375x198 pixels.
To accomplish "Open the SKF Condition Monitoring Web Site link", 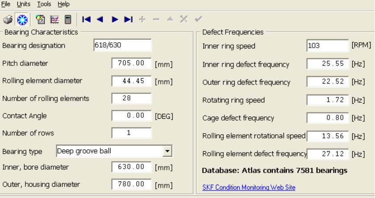I will pos(249,187).
